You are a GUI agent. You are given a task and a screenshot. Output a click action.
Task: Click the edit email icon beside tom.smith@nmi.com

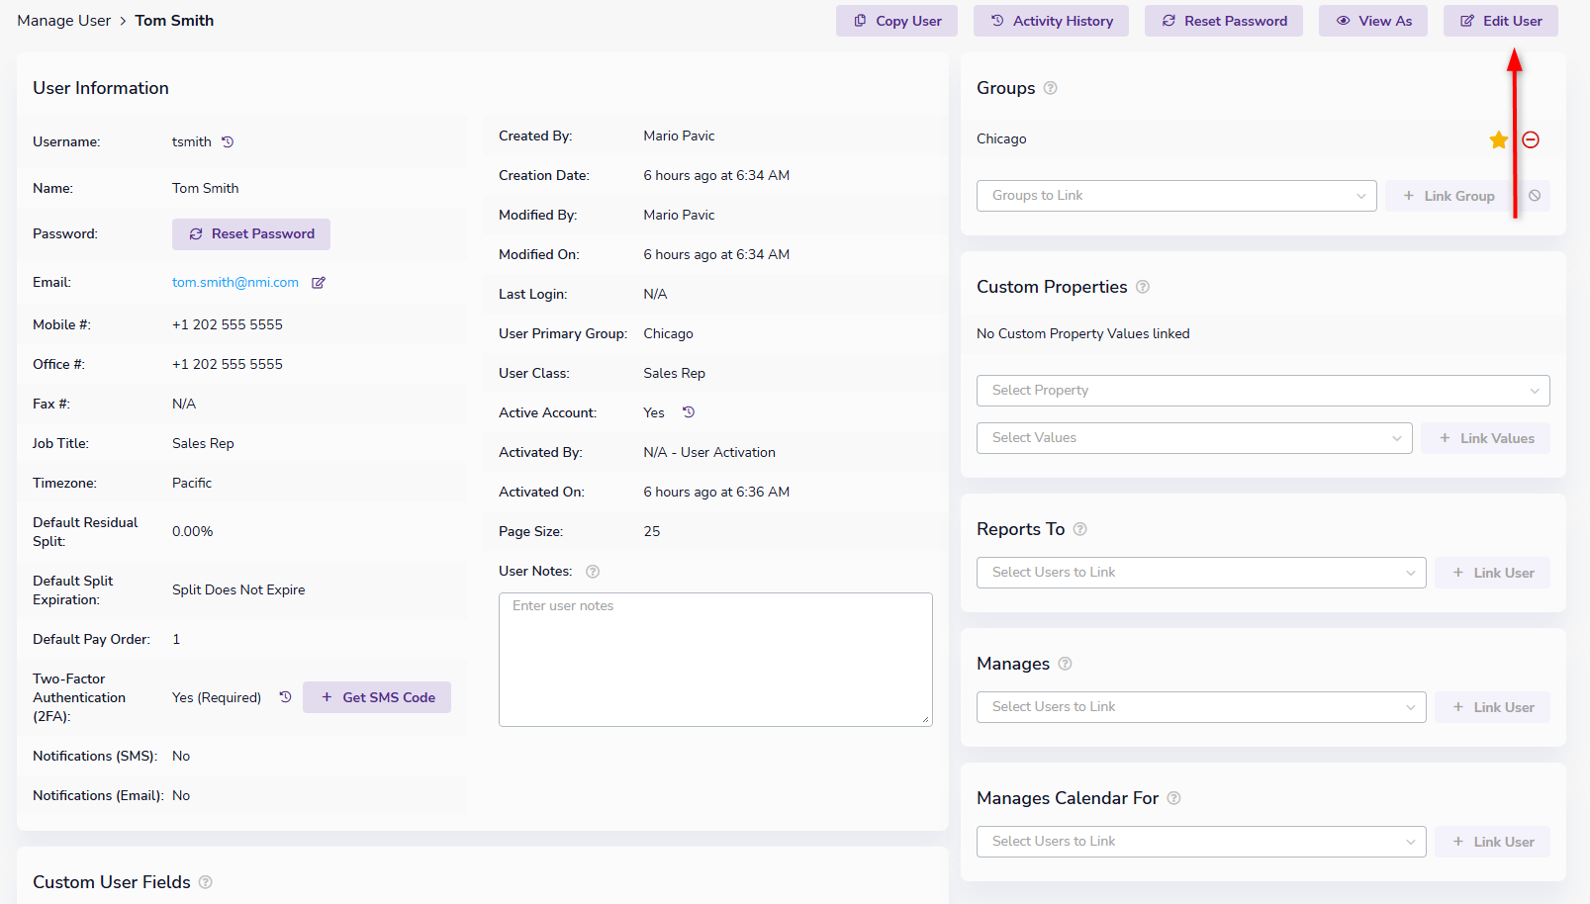[319, 283]
